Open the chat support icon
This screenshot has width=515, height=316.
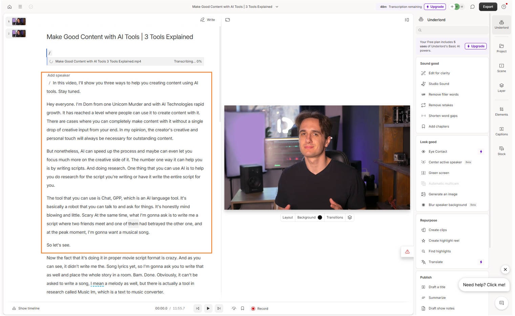[x=501, y=303]
